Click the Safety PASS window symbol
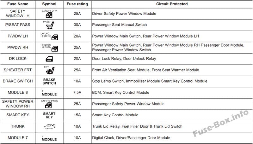Viewport: 253px width, 144px height. click(49, 104)
